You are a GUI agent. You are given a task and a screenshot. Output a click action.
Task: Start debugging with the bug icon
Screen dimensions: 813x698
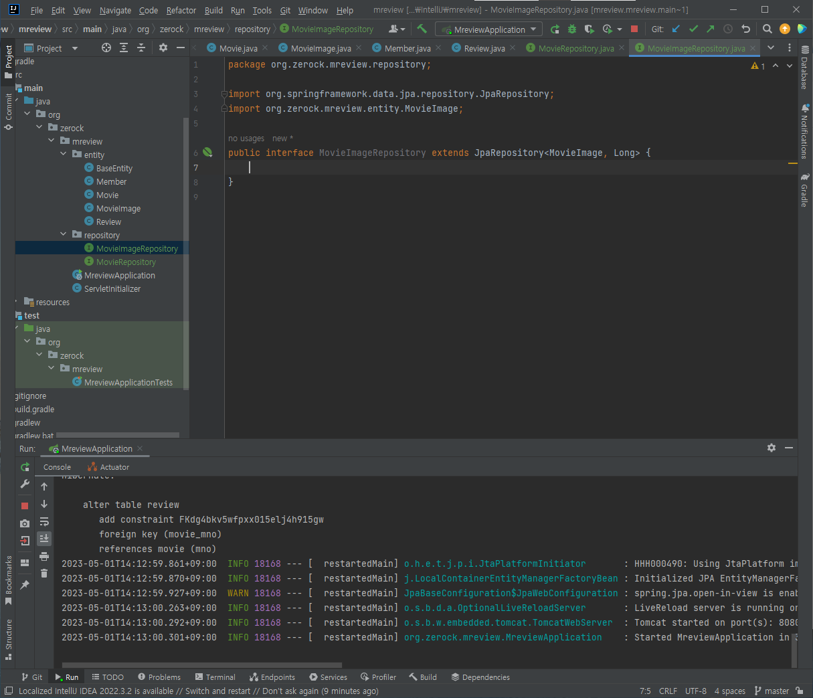(x=572, y=29)
